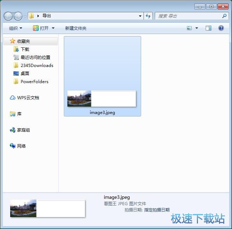Open WPS云文档 in navigation pane
The image size is (232, 229).
[28, 97]
